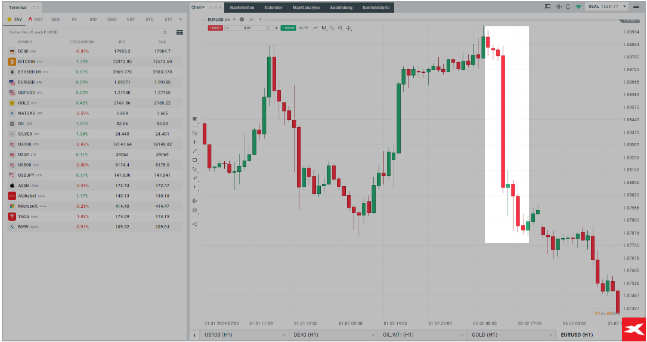Expand more market categories chevron
Image resolution: width=647 pixels, height=342 pixels.
tap(180, 20)
